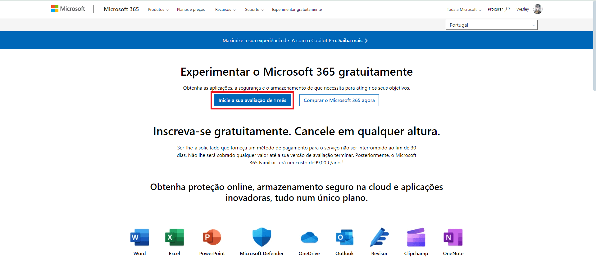Click heading Experimentar o Microsoft 365 gratuitamente
The height and width of the screenshot is (275, 596).
click(297, 72)
